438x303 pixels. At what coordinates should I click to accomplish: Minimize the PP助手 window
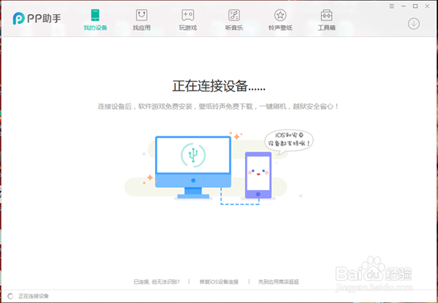pos(403,6)
